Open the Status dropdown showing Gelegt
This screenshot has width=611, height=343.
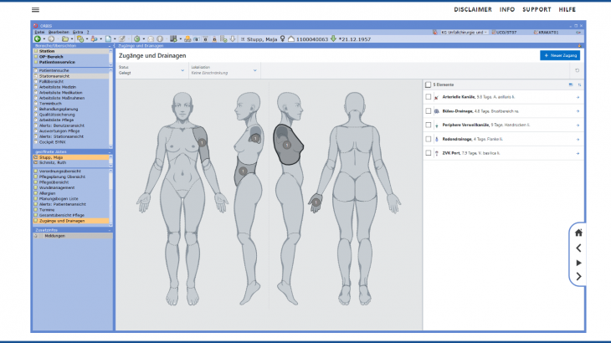coord(151,69)
